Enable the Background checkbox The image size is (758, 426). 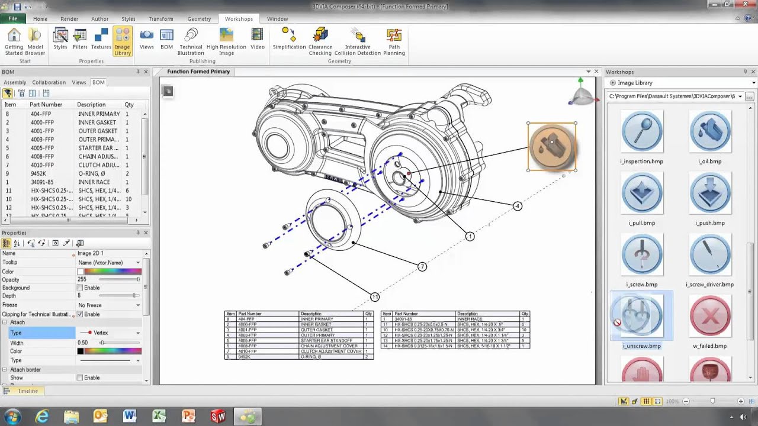click(80, 288)
